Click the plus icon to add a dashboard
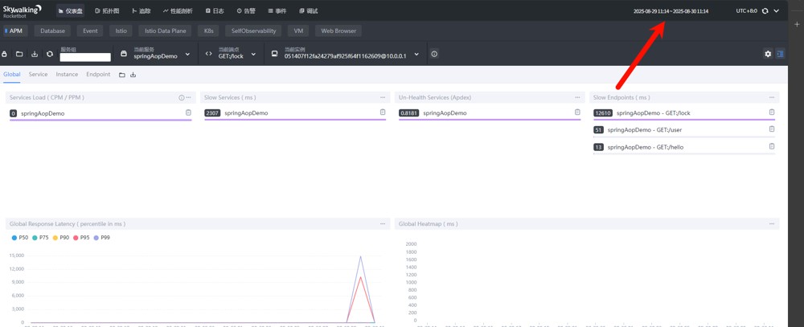 click(x=796, y=24)
